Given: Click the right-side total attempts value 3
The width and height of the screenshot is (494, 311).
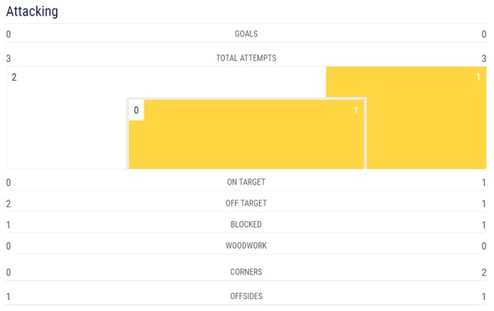Looking at the screenshot, I should click(484, 59).
